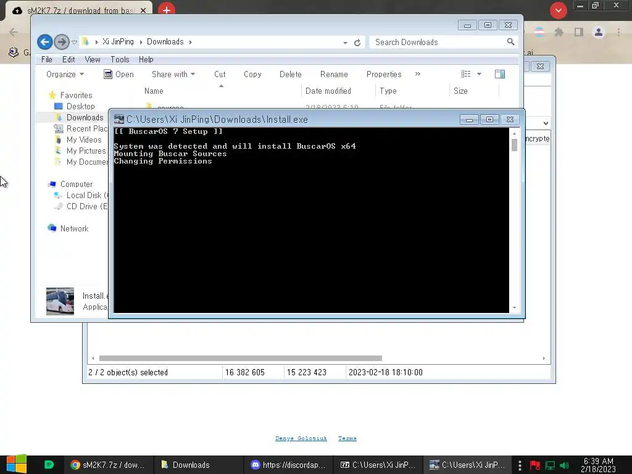Click the Explorer Back arrow button

click(x=44, y=42)
